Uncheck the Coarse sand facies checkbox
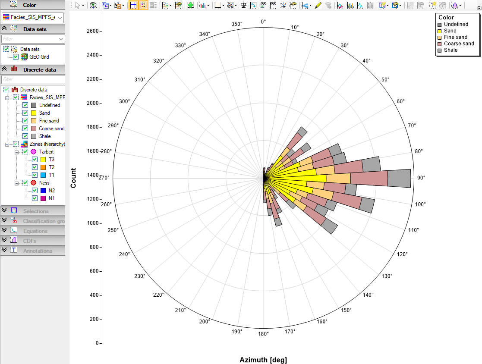 pos(25,129)
